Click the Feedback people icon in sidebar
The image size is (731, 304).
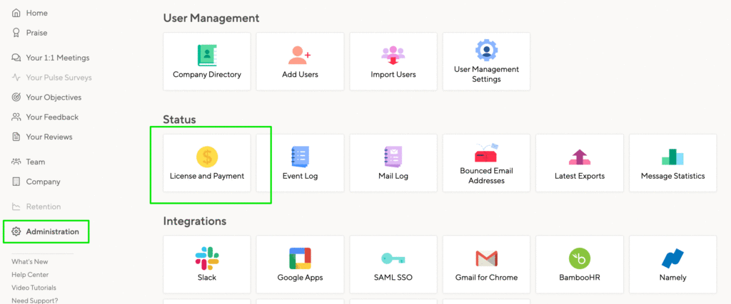(x=16, y=117)
